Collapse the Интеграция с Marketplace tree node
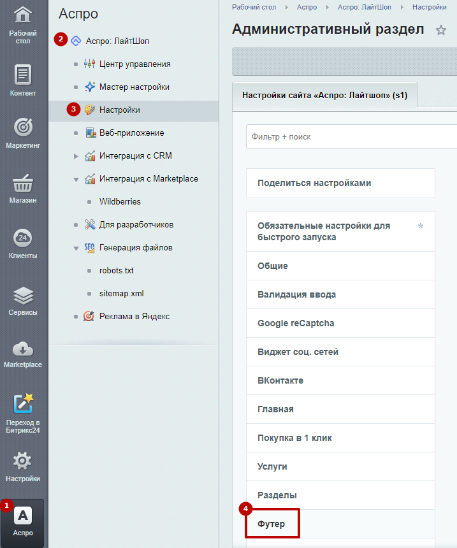The image size is (457, 548). pos(76,180)
